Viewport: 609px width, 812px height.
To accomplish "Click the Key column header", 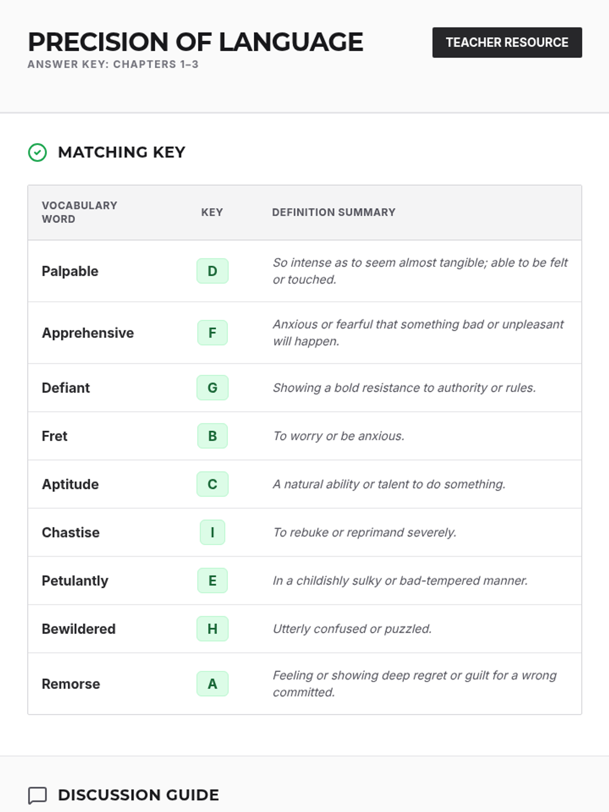I will click(212, 212).
